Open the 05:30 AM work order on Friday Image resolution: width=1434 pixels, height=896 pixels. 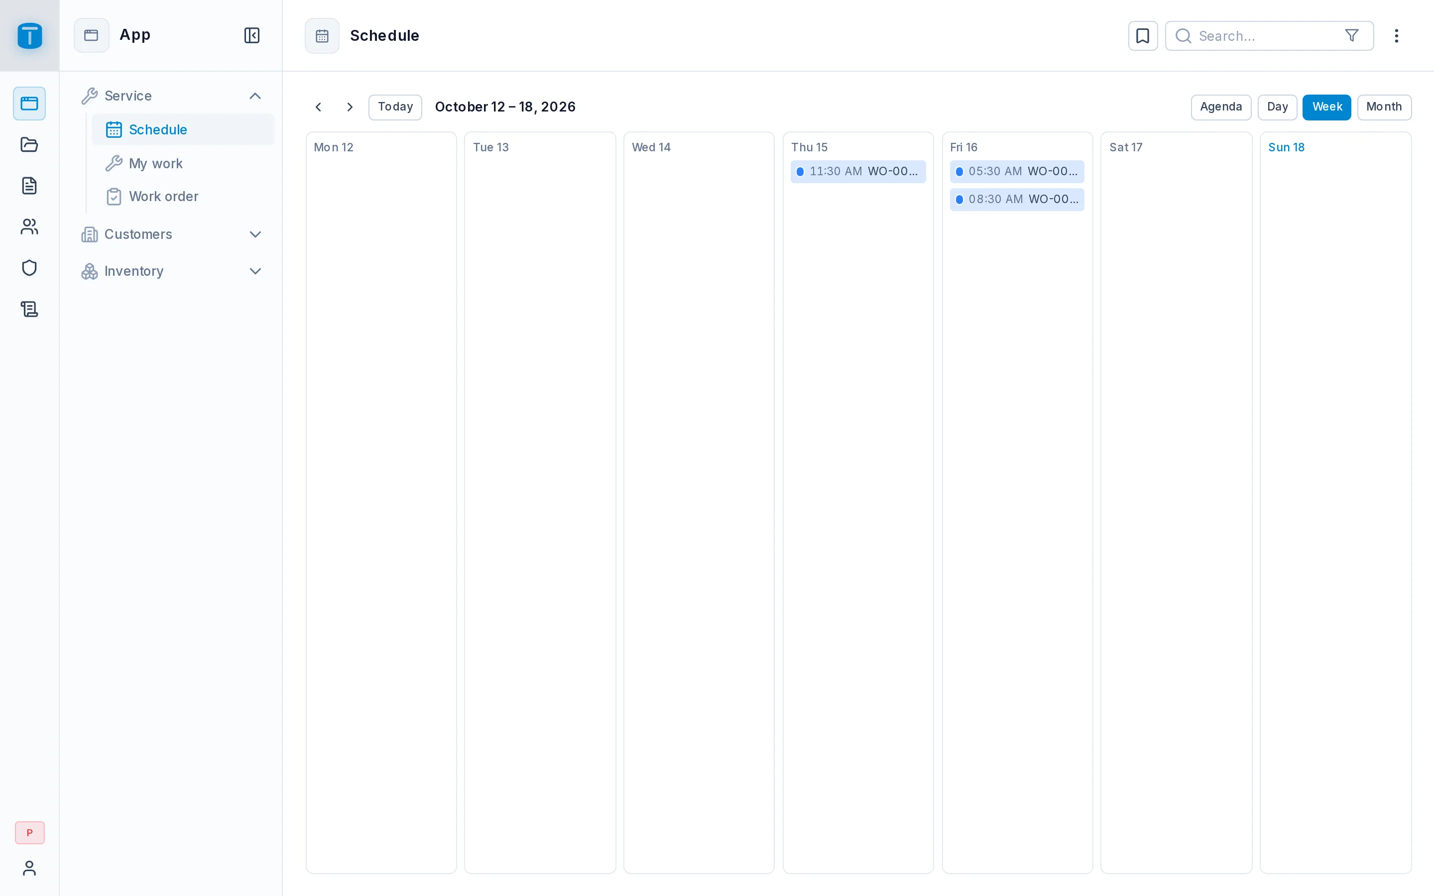tap(1017, 172)
